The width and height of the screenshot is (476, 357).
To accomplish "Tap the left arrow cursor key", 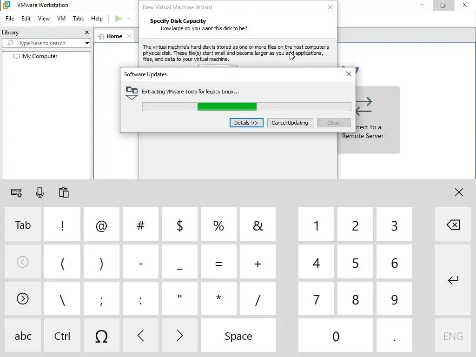I will pos(140,336).
